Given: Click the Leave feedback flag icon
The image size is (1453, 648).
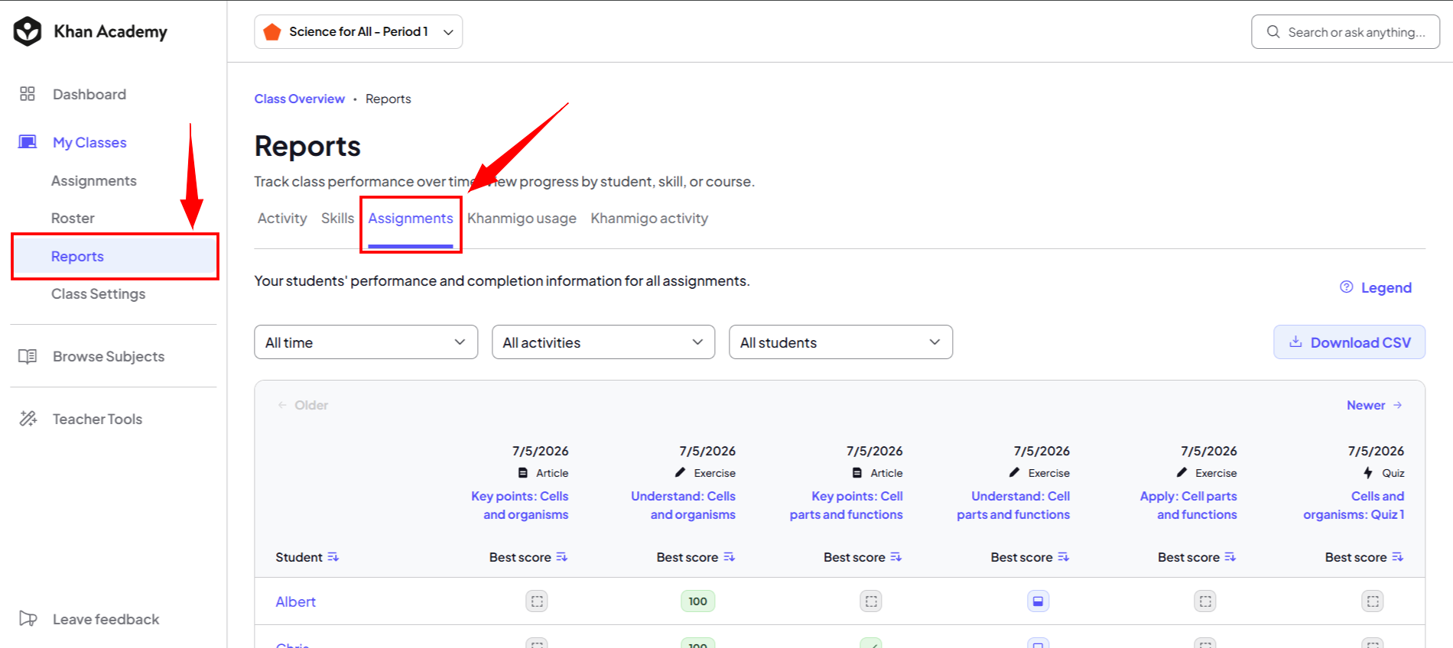Looking at the screenshot, I should click(28, 619).
